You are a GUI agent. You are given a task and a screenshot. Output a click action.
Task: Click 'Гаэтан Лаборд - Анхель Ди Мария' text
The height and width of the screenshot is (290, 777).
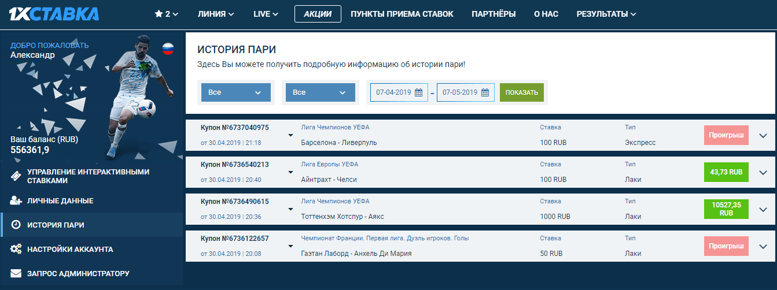tap(356, 253)
